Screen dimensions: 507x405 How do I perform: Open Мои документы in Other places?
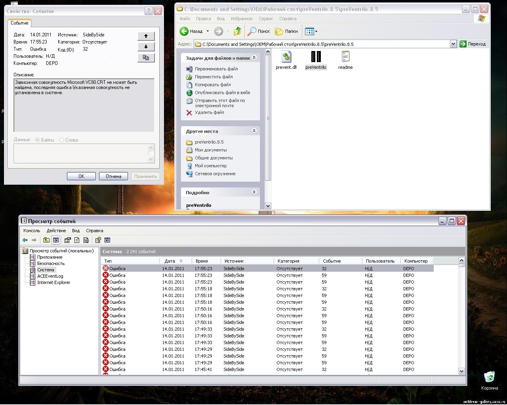[x=206, y=150]
